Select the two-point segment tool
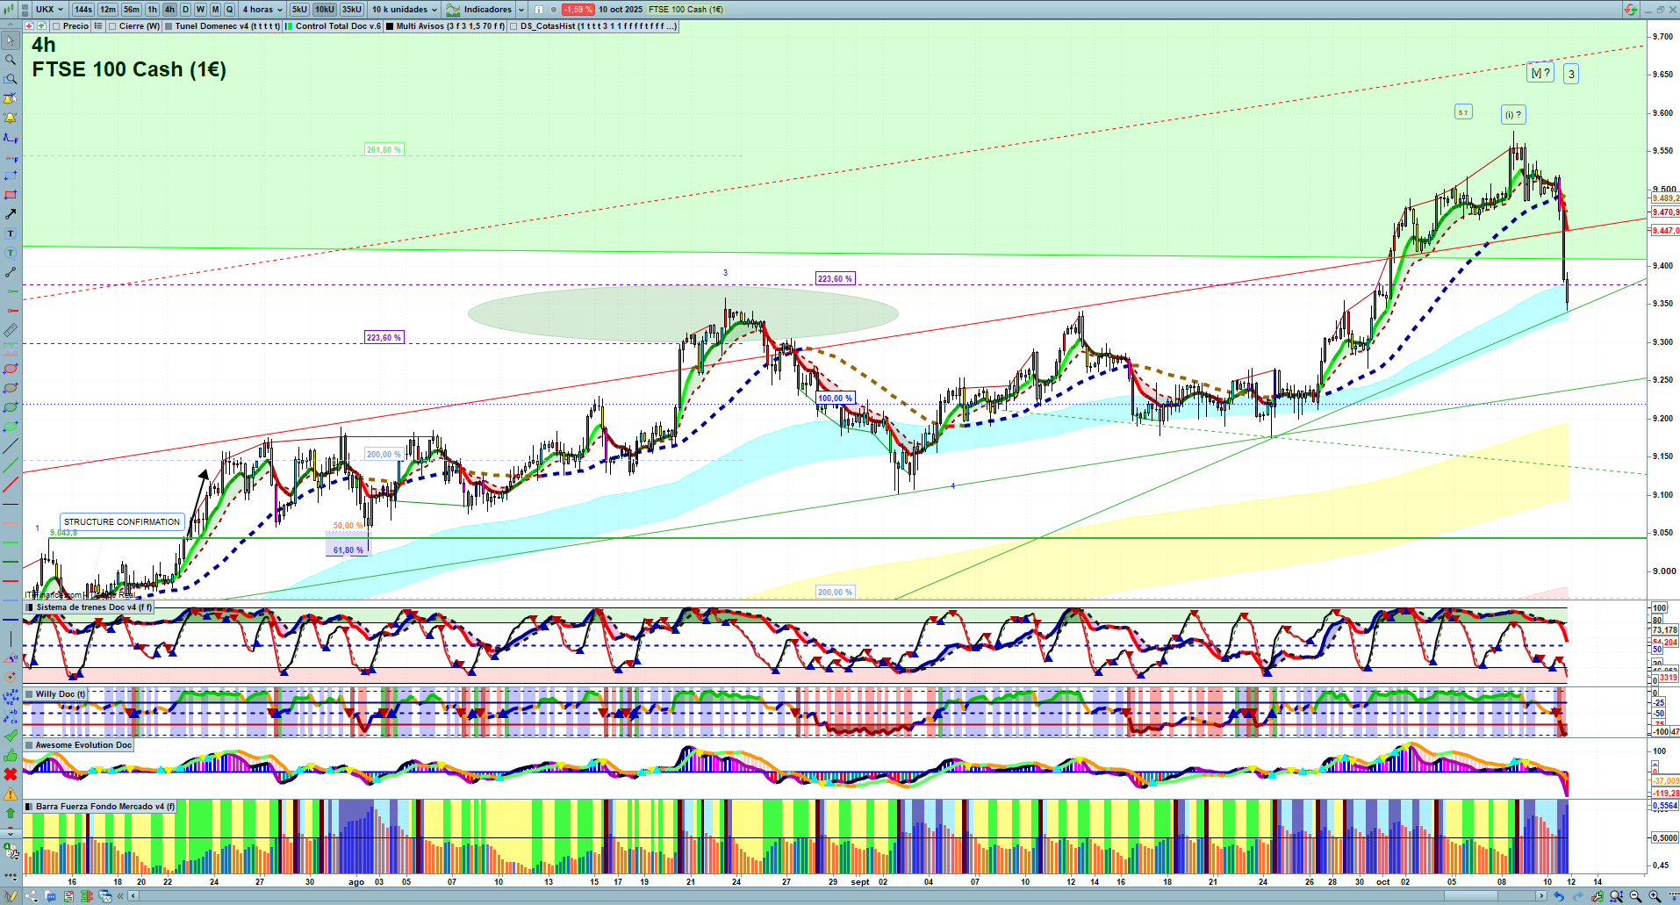1680x905 pixels. click(11, 272)
